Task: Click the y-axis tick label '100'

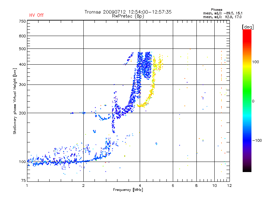Action: [x=22, y=162]
